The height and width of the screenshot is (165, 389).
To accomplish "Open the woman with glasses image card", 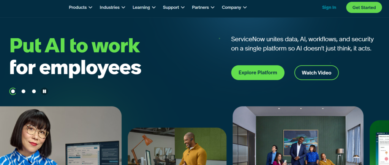I will (x=61, y=136).
